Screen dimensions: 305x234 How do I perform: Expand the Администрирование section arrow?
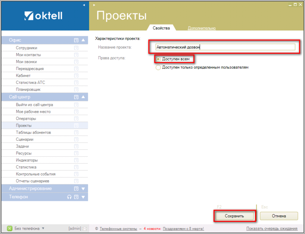pyautogui.click(x=83, y=189)
